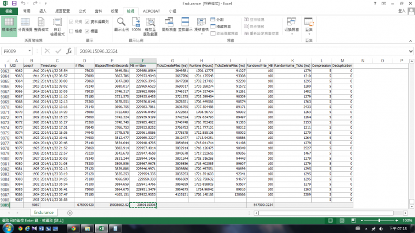Open Chrome from the taskbar quick launch
The height and width of the screenshot is (233, 415).
(20, 228)
